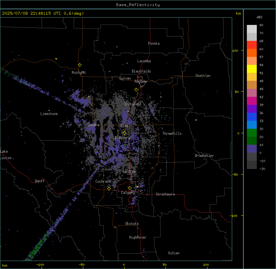
Task: Click the Okotoks city label
Action: (132, 224)
